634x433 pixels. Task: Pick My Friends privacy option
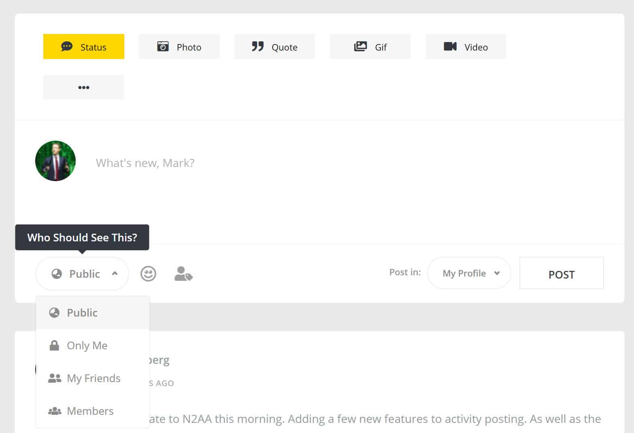coord(93,378)
